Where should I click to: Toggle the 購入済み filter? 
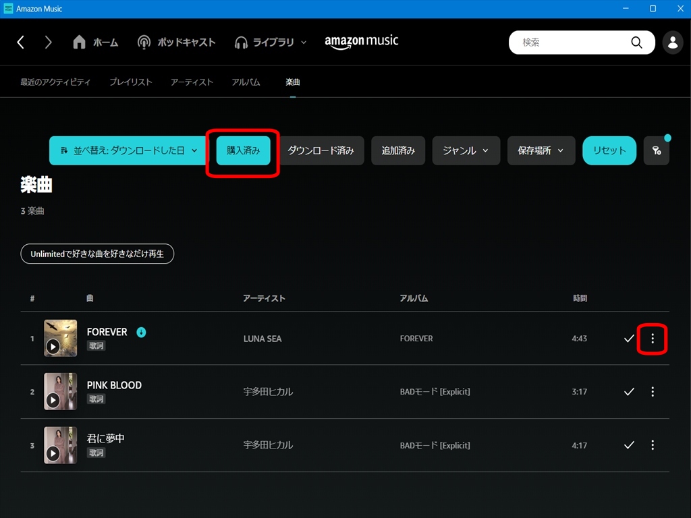243,150
